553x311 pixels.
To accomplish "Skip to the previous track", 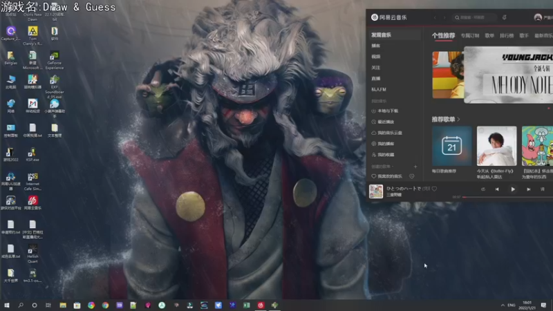I will click(497, 189).
